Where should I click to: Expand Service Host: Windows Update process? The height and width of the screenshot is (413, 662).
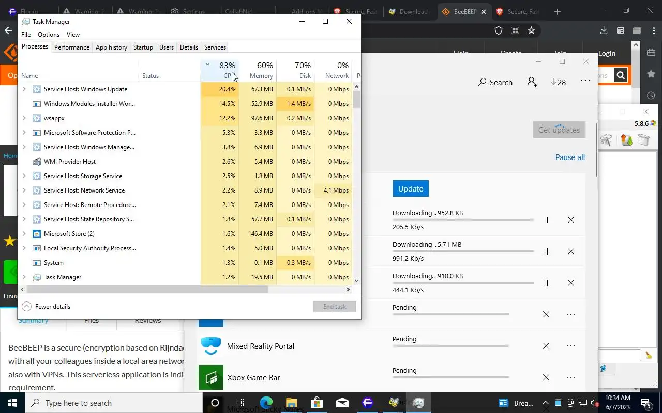24,89
